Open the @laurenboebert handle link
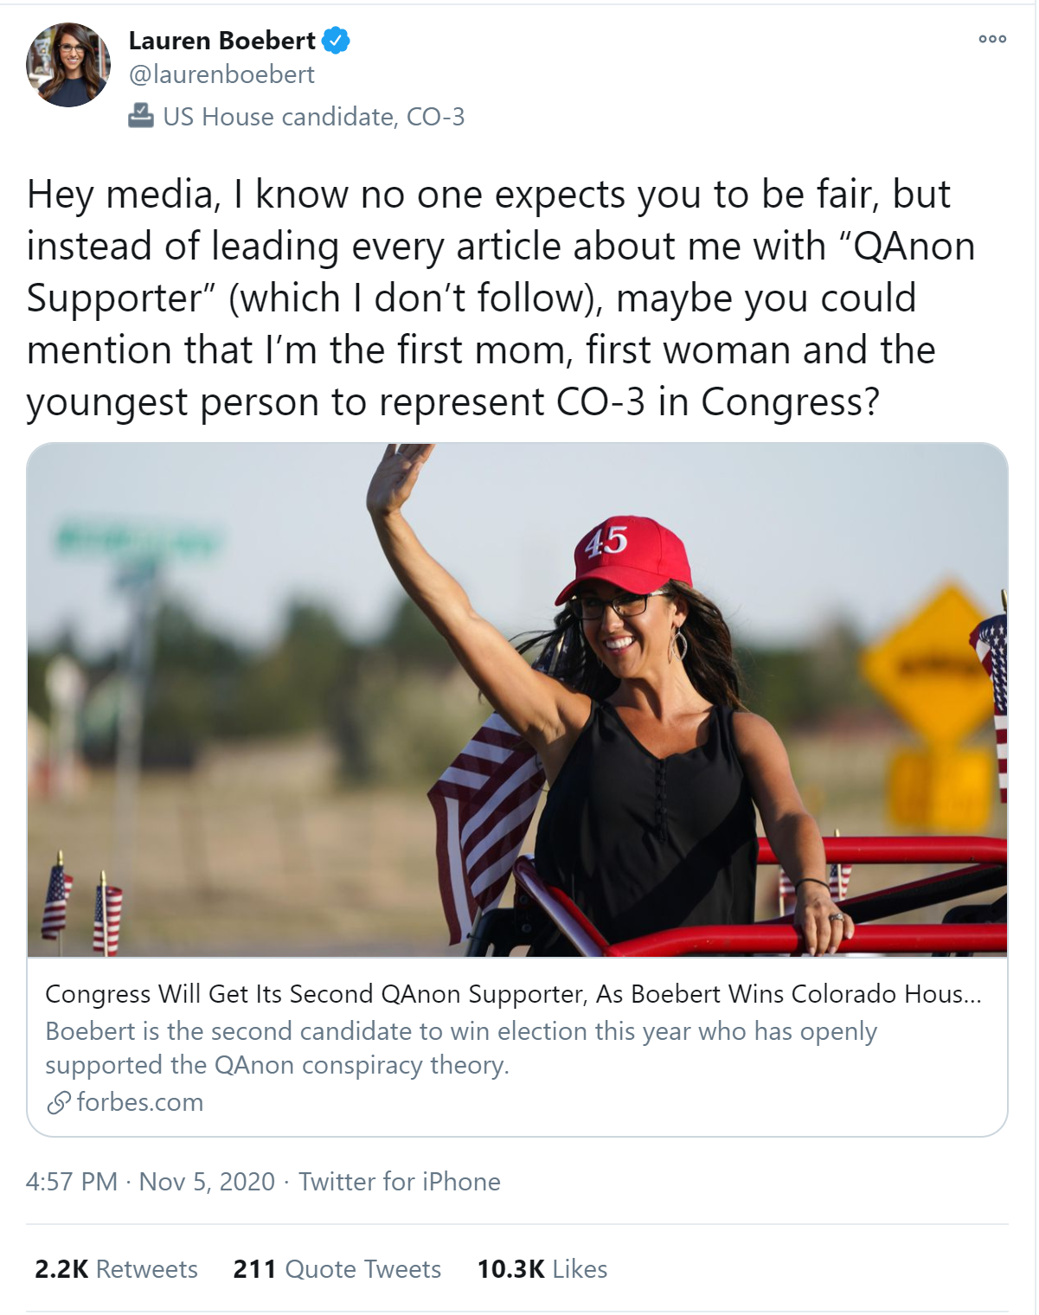1039x1315 pixels. coord(221,75)
